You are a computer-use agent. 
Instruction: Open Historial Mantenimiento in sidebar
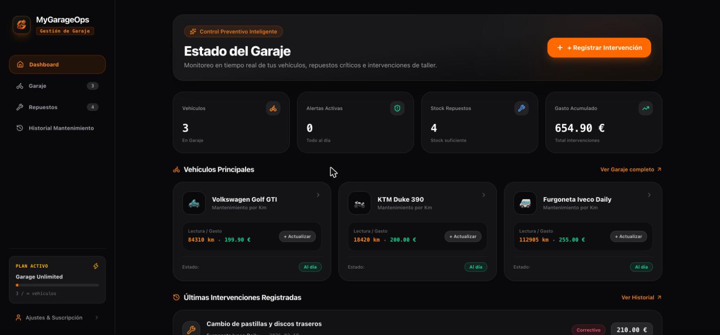pyautogui.click(x=57, y=128)
